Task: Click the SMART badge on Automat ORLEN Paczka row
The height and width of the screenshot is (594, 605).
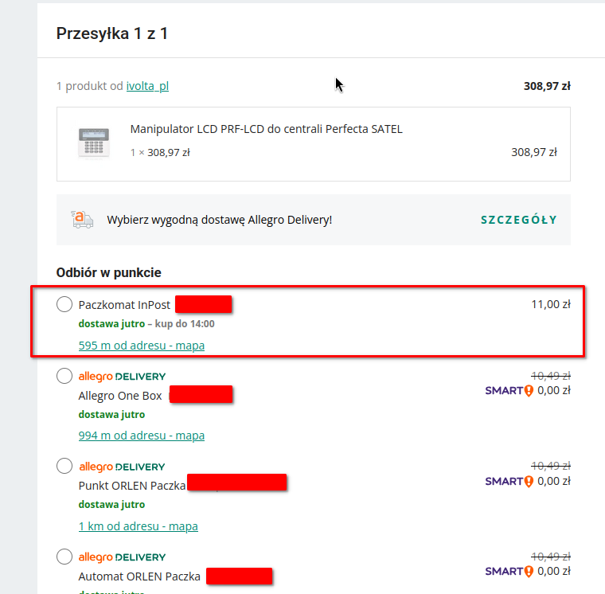Action: [x=509, y=571]
